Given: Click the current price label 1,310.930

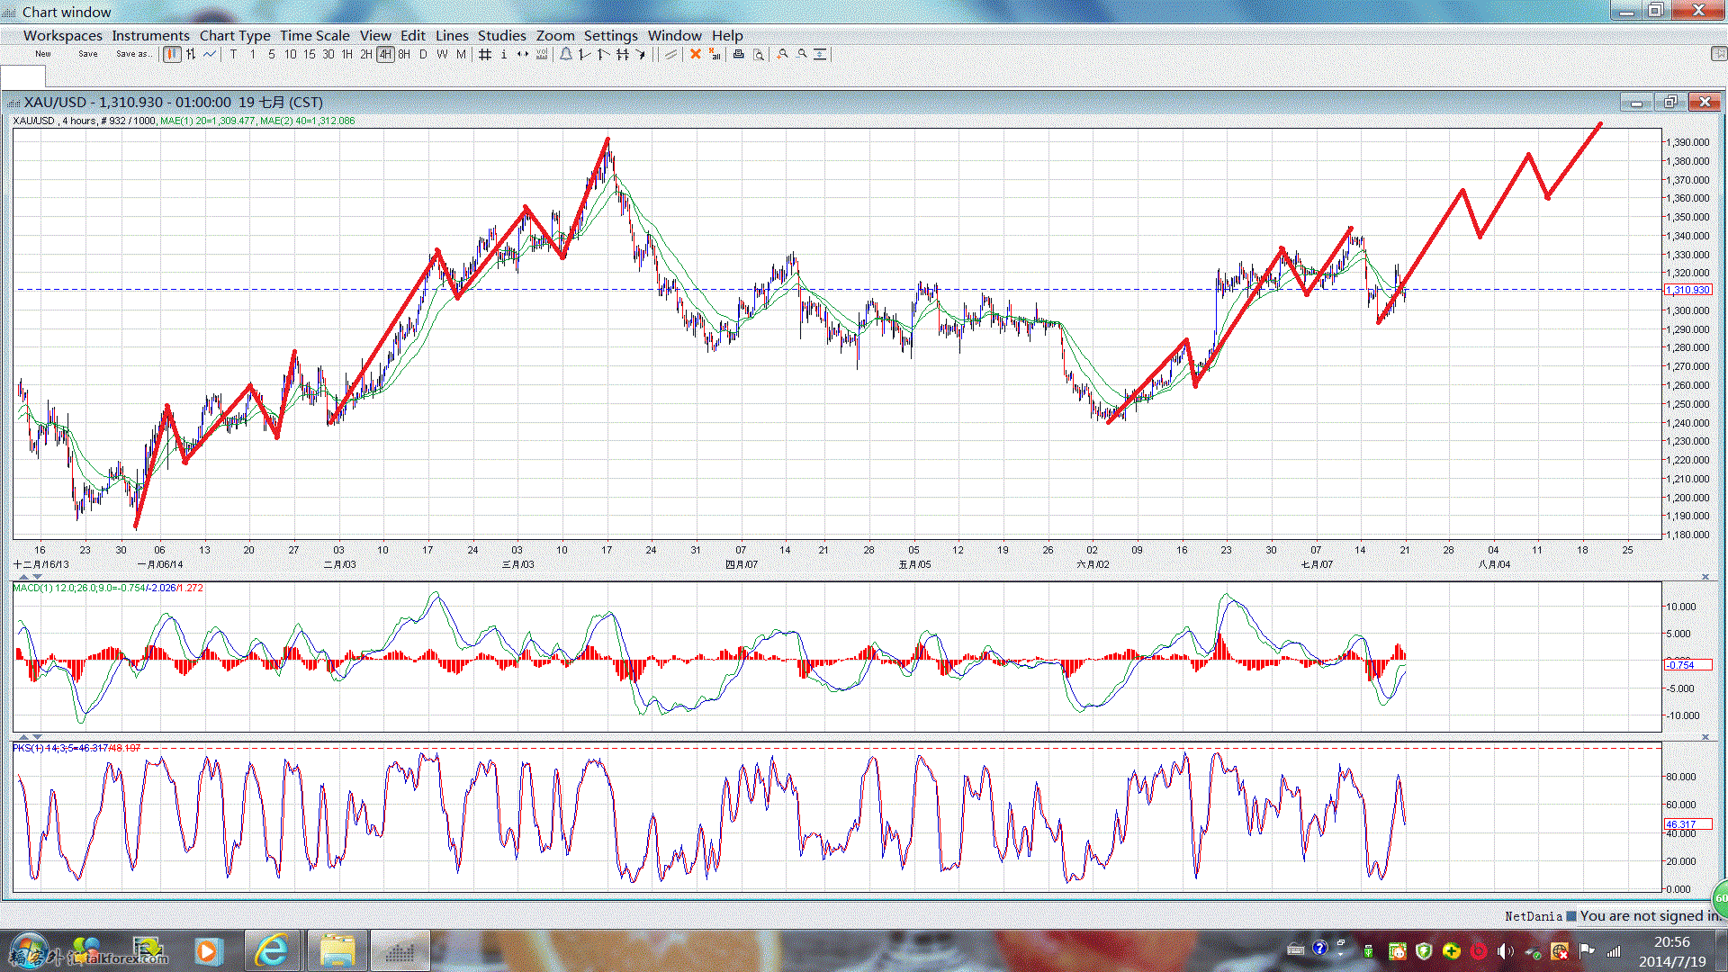Looking at the screenshot, I should coord(1688,290).
